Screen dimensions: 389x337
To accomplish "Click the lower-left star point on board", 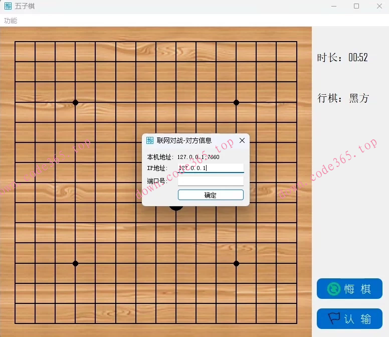I will pyautogui.click(x=75, y=264).
